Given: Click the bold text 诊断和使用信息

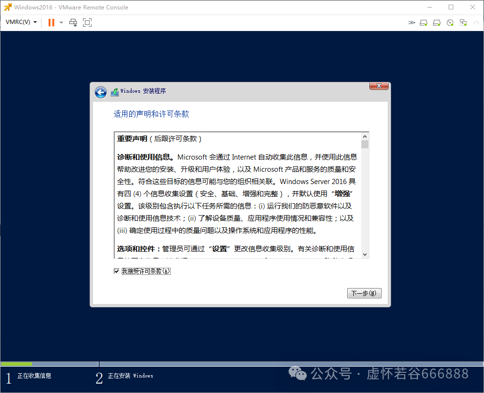Looking at the screenshot, I should [143, 157].
